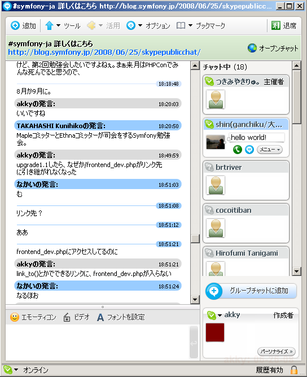Image resolution: width=307 pixels, height=377 pixels.
Task: Click cocoitiban unknown-status icon
Action: 209,210
